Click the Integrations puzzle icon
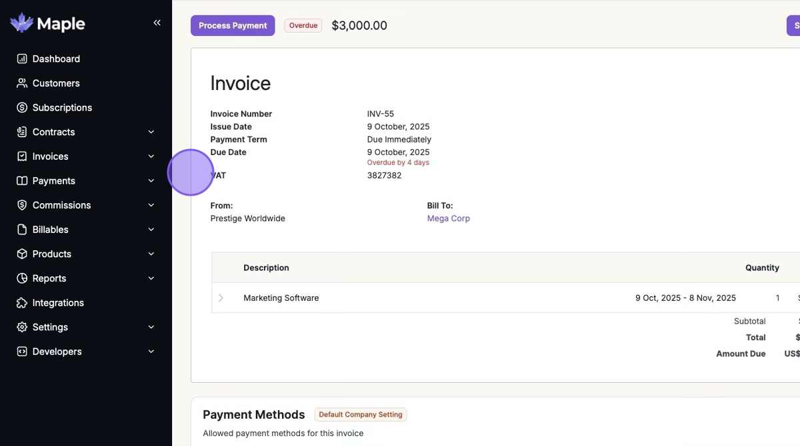 point(22,303)
